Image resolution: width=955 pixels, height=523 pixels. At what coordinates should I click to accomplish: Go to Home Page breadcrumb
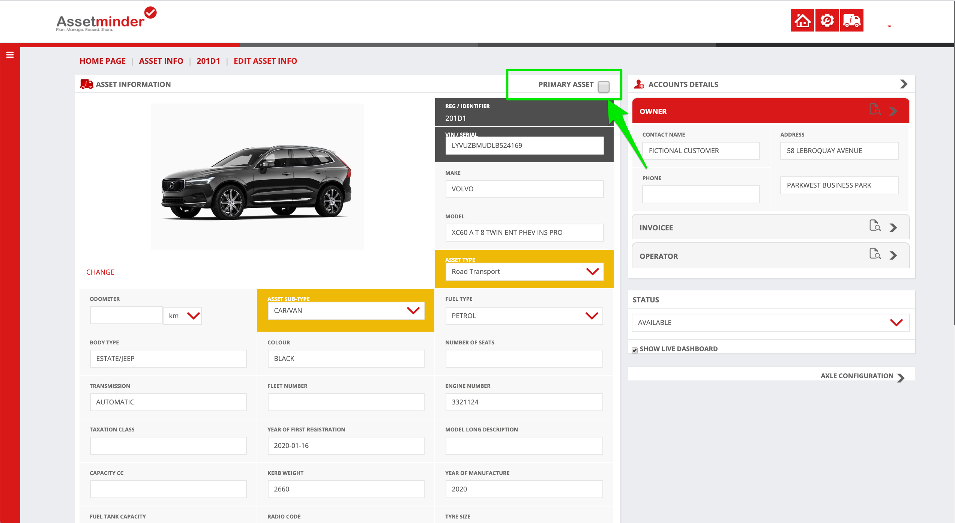pos(102,61)
